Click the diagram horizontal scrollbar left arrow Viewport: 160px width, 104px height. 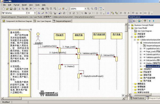point(2,98)
